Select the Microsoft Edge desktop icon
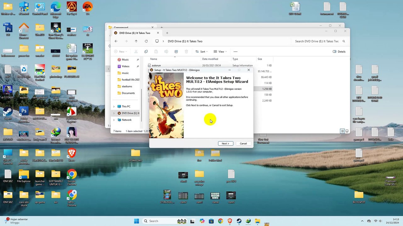Image resolution: width=403 pixels, height=226 pixels. pyautogui.click(x=56, y=10)
